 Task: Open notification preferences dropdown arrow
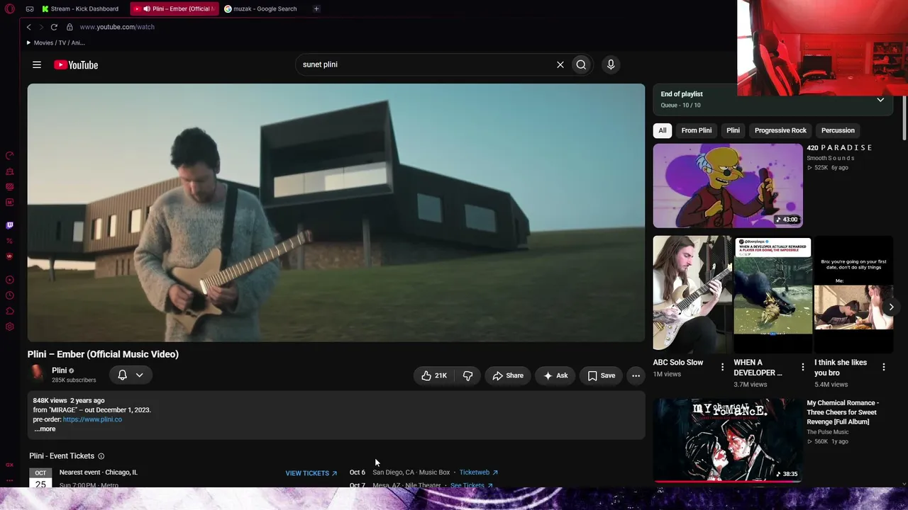(140, 375)
